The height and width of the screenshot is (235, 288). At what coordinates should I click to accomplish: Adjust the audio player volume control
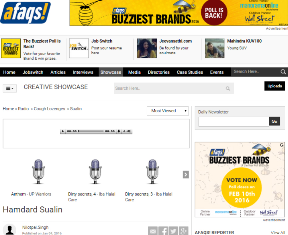127,131
